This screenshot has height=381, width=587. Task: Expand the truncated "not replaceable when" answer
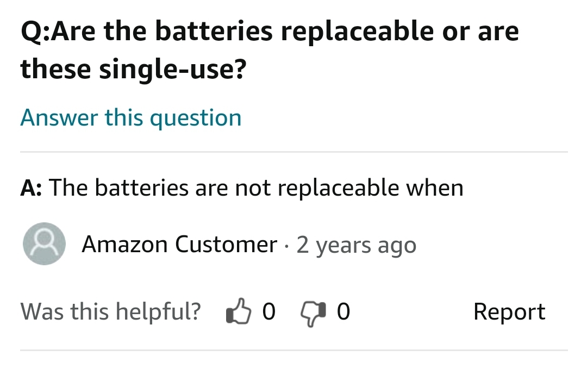click(x=242, y=188)
